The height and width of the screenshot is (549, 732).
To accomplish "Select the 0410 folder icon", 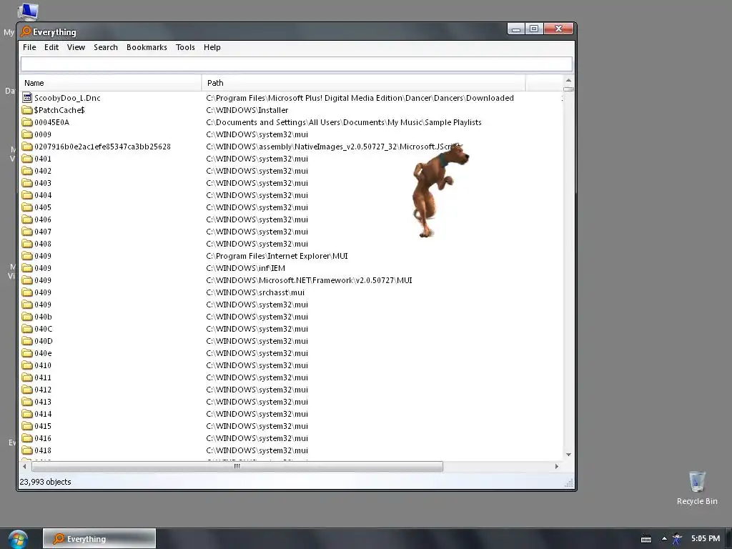I will [27, 365].
